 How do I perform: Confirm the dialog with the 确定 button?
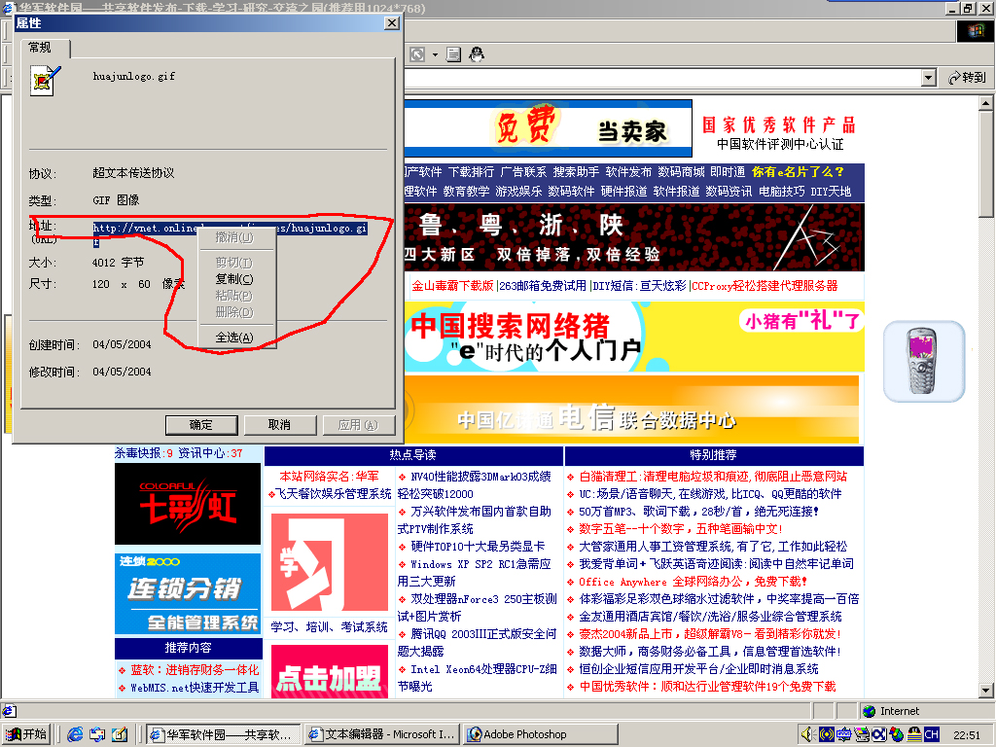point(201,425)
